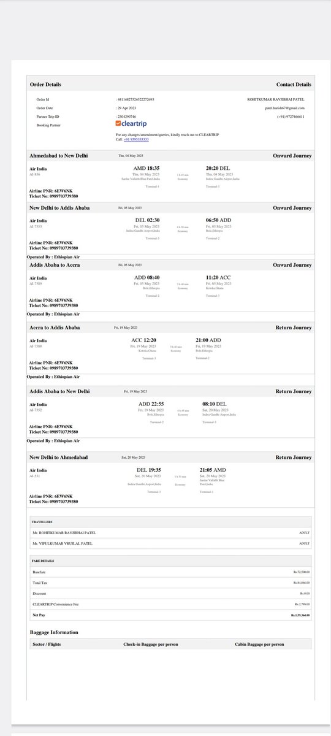Select traveller Mr. VIPULKUMAR VRUJLAL PATEL row
The width and height of the screenshot is (331, 736).
click(172, 543)
